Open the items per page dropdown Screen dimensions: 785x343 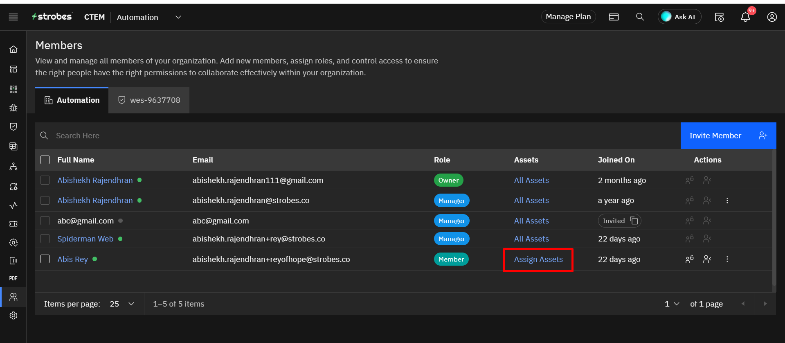pyautogui.click(x=122, y=304)
